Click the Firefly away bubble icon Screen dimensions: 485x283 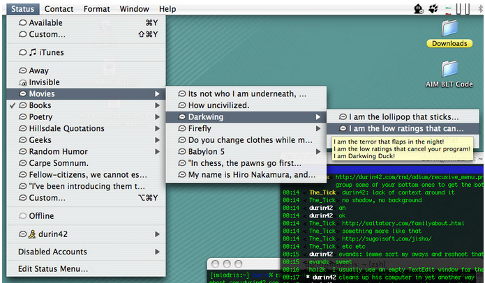tap(182, 128)
